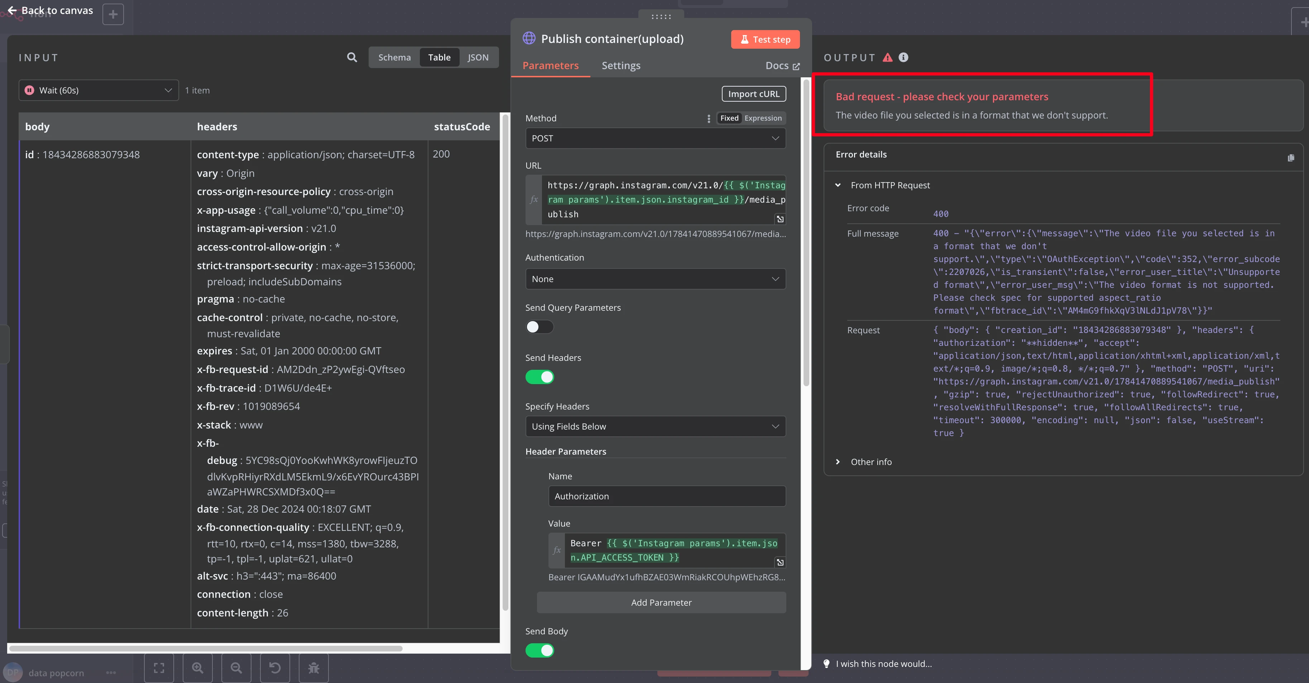Open Specify Headers dropdown
This screenshot has width=1309, height=683.
click(655, 427)
